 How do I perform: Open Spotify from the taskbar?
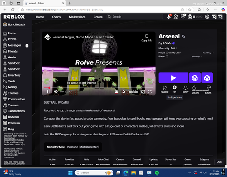pyautogui.click(x=157, y=172)
